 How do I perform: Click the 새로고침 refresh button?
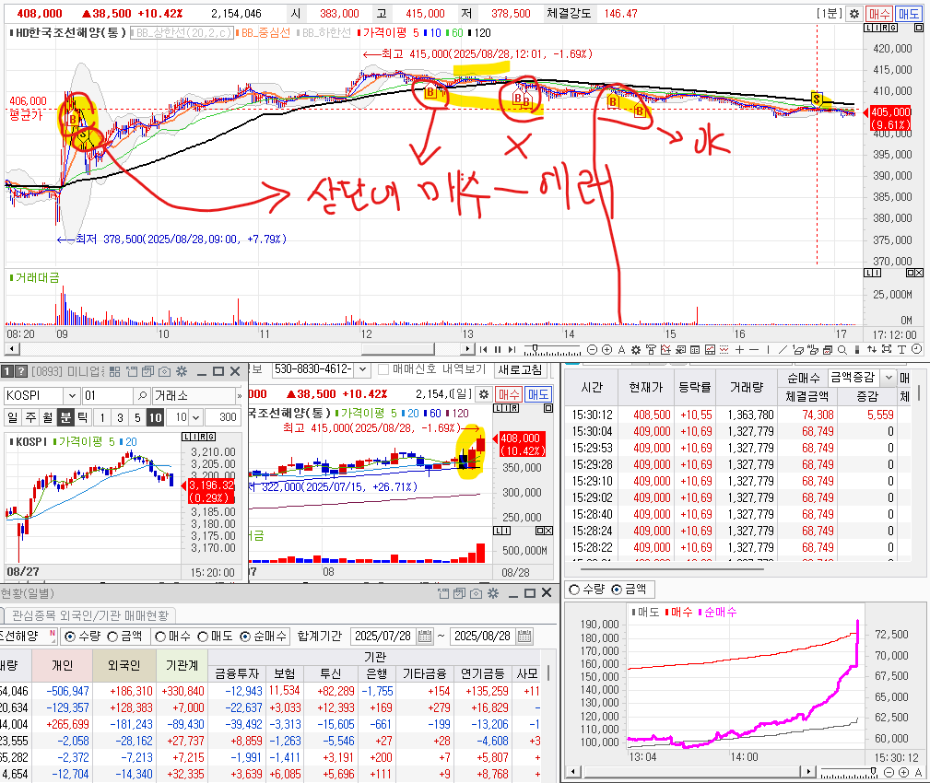(x=520, y=370)
